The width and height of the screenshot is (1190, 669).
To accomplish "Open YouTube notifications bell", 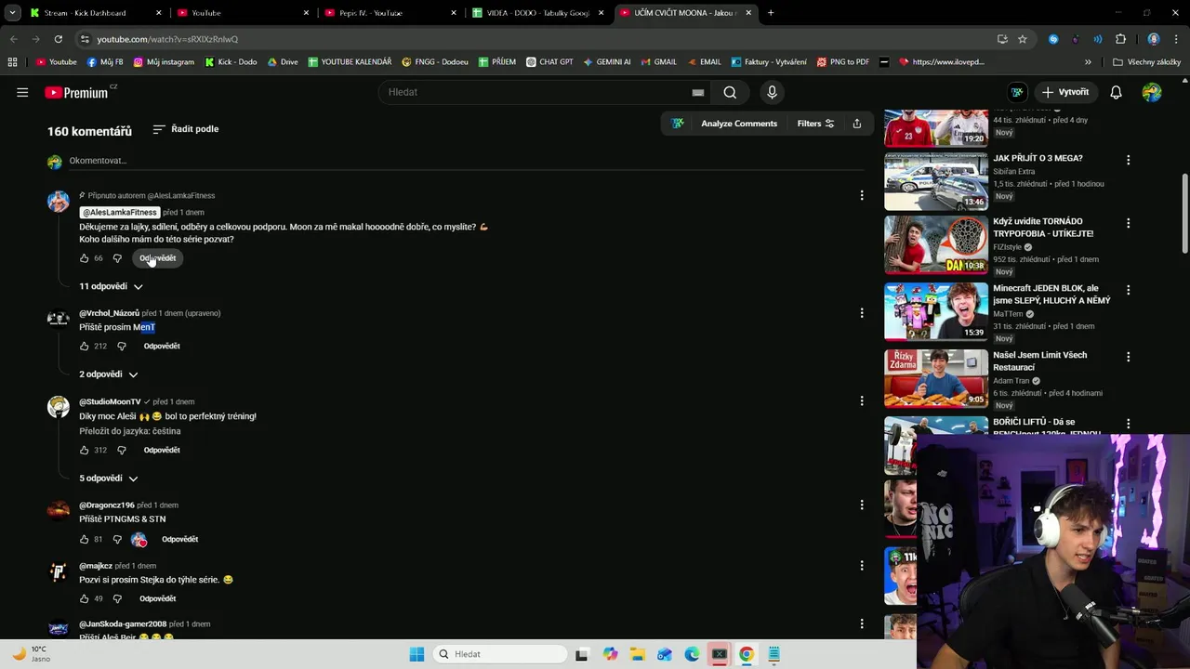I will tap(1116, 92).
